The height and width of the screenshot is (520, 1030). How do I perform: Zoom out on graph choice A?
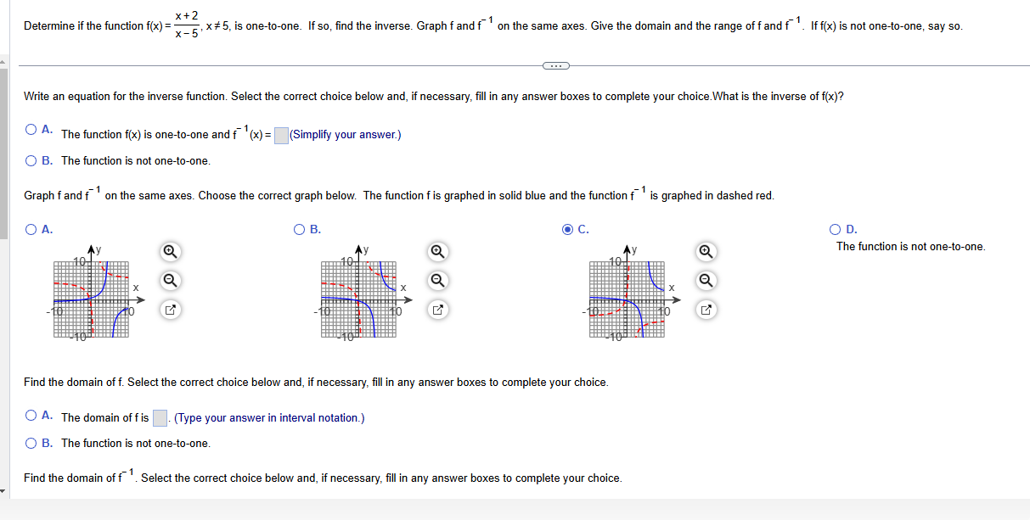pyautogui.click(x=168, y=280)
